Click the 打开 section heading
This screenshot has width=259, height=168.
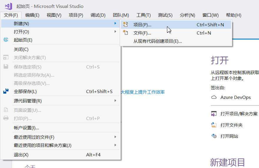(220, 60)
